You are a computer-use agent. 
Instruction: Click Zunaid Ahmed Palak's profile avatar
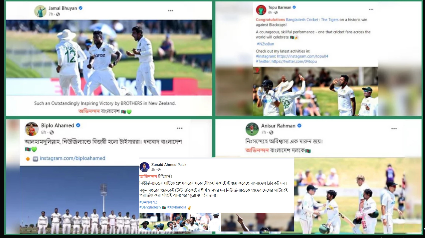[145, 167]
